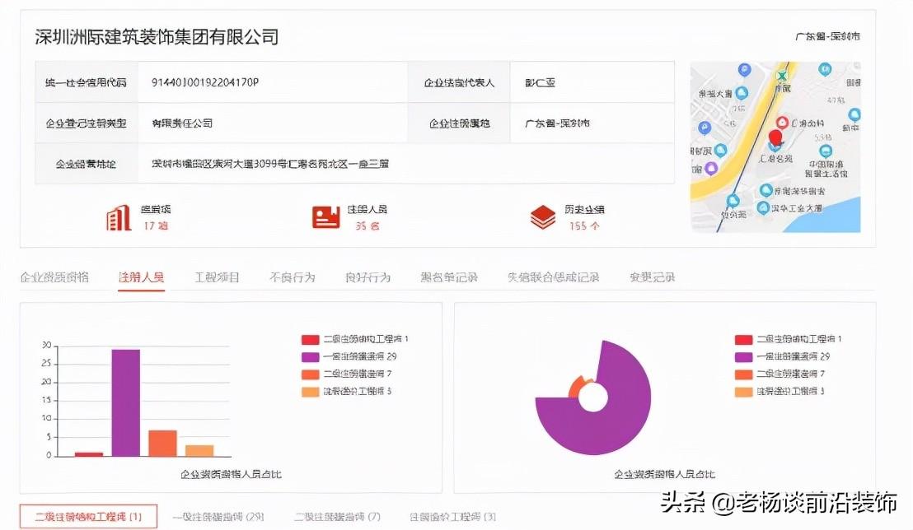The height and width of the screenshot is (530, 913).
Task: Click light orange swatch in bar chart legend
Action: click(x=311, y=392)
